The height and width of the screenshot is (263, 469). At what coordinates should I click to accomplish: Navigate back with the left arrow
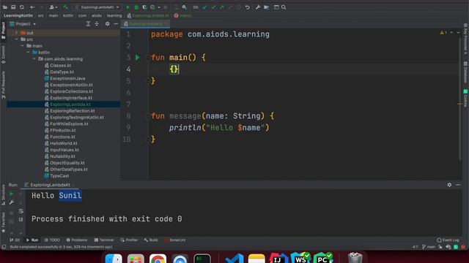(x=32, y=7)
